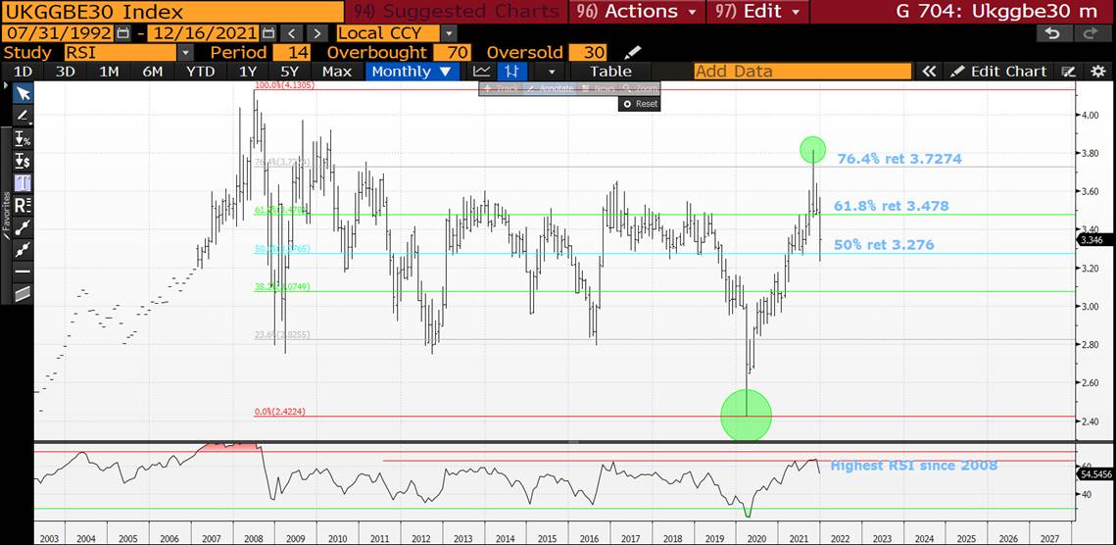Open the start date calendar picker
Screen dimensions: 1116x545
pyautogui.click(x=122, y=33)
